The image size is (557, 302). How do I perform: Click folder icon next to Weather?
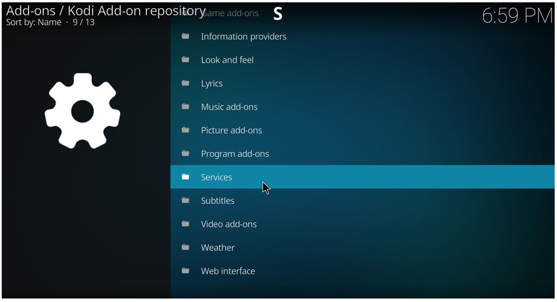(185, 247)
